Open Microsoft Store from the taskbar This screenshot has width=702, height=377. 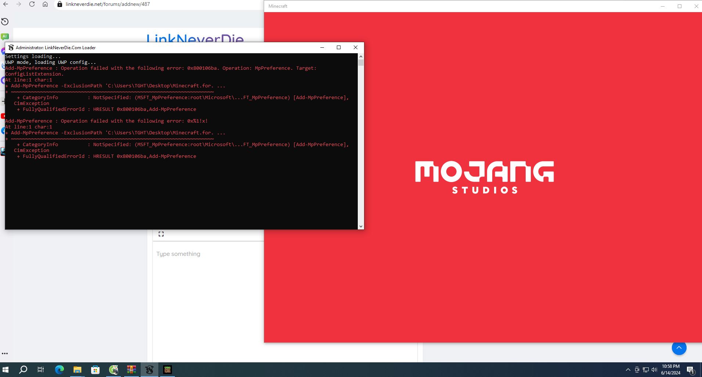coord(95,370)
